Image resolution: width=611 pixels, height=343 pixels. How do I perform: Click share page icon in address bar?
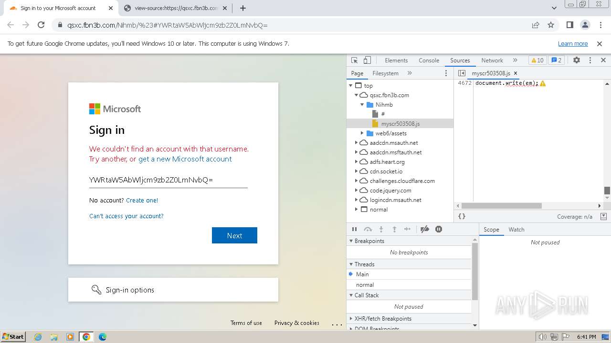coord(536,25)
